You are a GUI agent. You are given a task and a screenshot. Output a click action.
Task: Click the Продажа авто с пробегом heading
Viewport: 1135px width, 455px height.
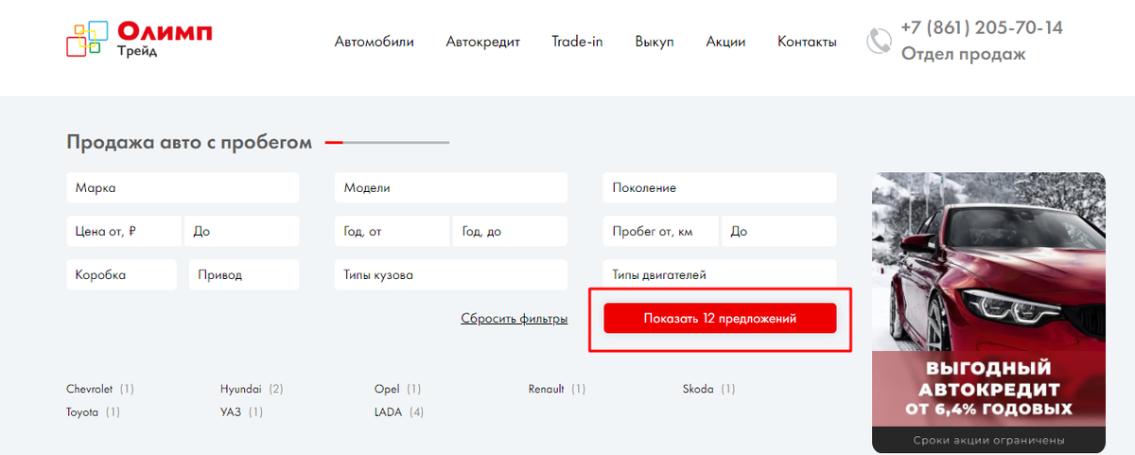point(189,143)
